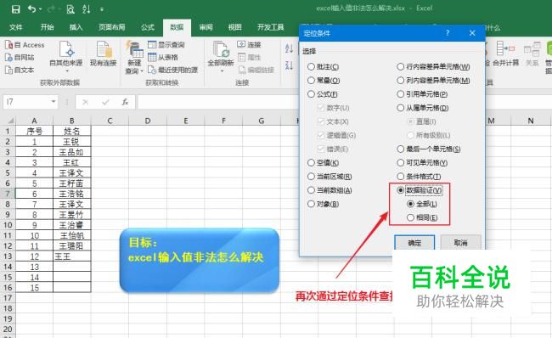
Task: Import data 自文本 (from text)
Action: pyautogui.click(x=20, y=70)
